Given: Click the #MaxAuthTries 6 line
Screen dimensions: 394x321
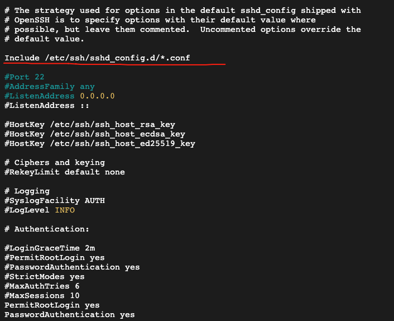Looking at the screenshot, I should coord(42,286).
